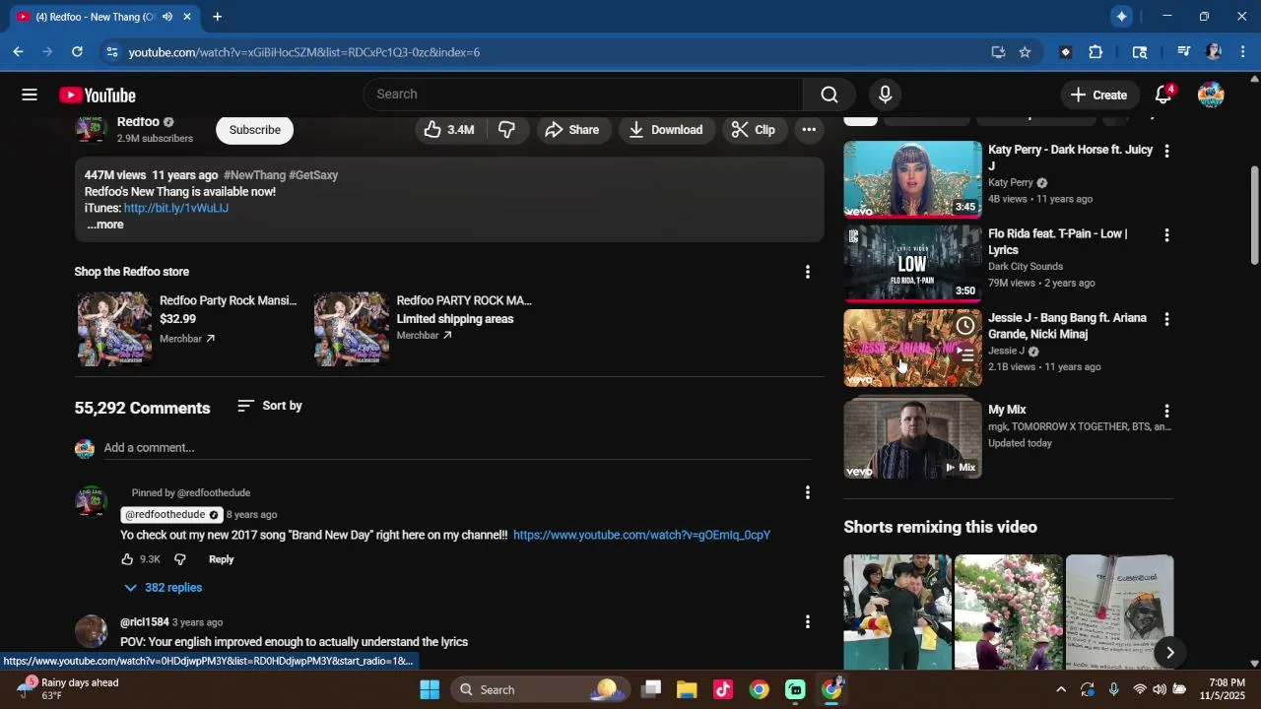Screen dimensions: 1261x709
Task: Bookmark this page with the star
Action: pos(1025,52)
